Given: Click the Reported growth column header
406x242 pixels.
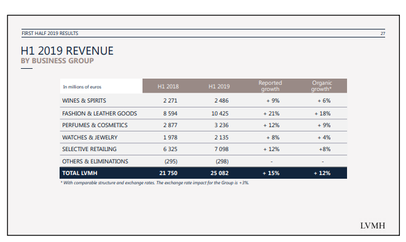Looking at the screenshot, I should (270, 86).
